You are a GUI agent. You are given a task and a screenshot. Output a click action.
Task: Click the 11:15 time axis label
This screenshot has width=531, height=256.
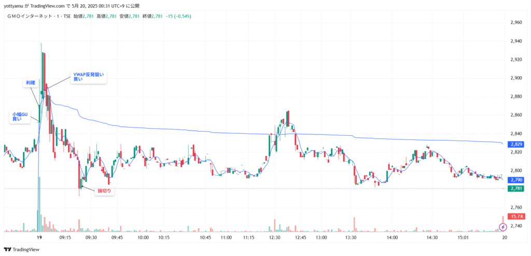(248, 238)
